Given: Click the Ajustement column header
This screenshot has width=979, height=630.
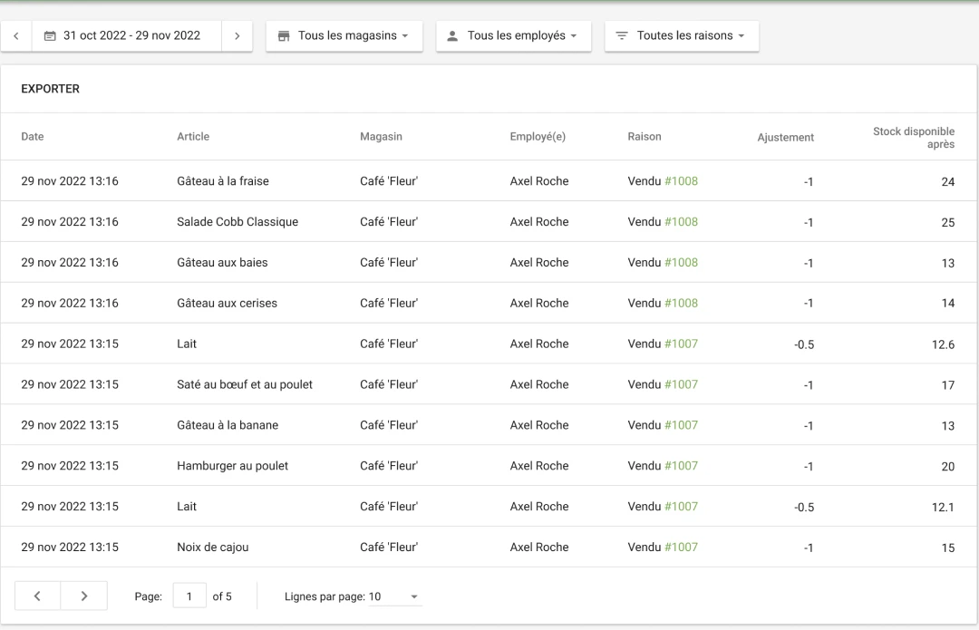Looking at the screenshot, I should 785,138.
